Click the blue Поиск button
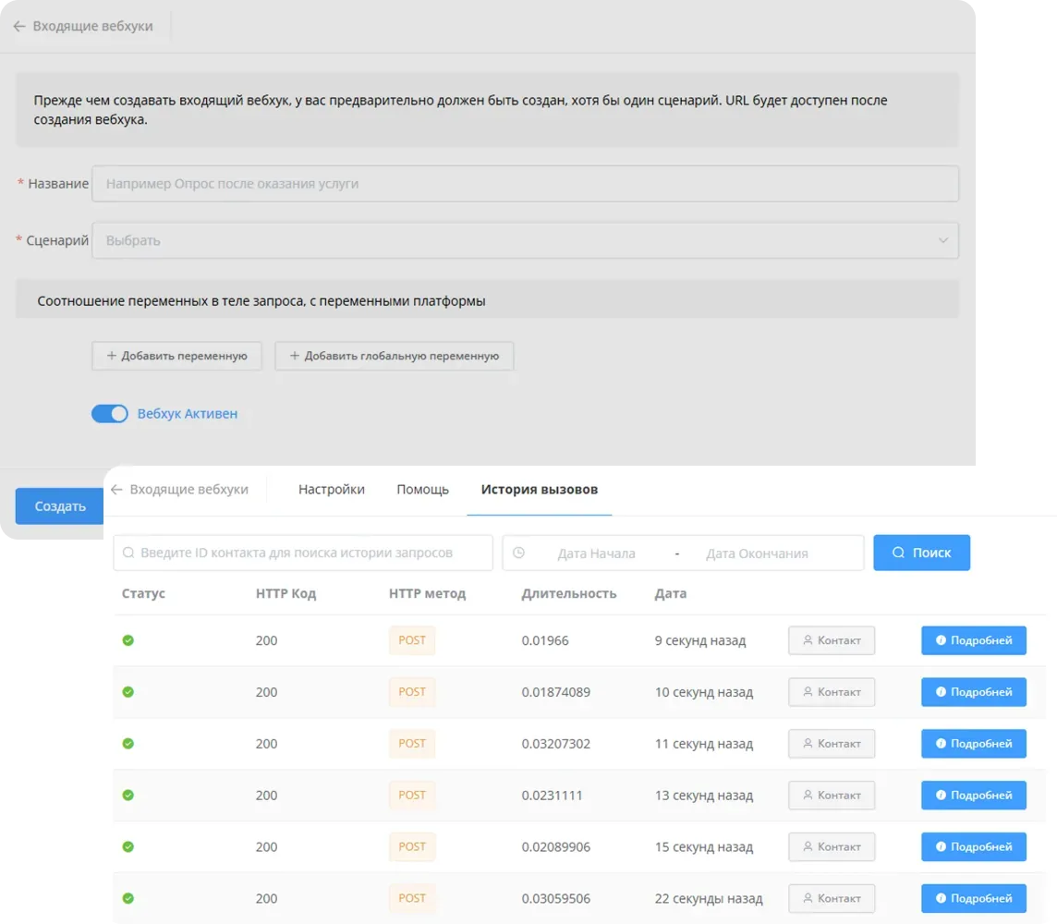1057x924 pixels. coord(921,553)
